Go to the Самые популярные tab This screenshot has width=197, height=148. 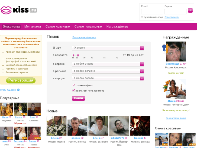88,27
